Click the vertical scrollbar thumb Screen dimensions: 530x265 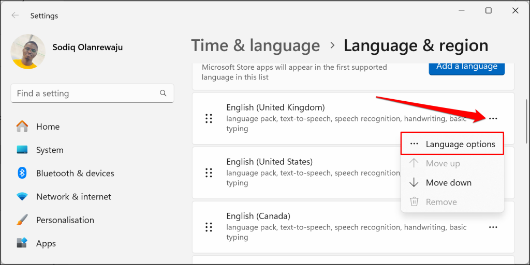(526, 121)
